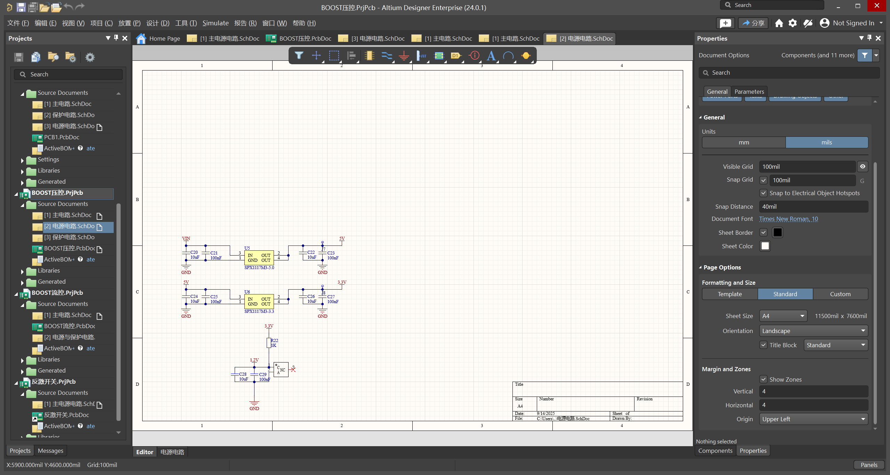Select the text string tool

[491, 56]
